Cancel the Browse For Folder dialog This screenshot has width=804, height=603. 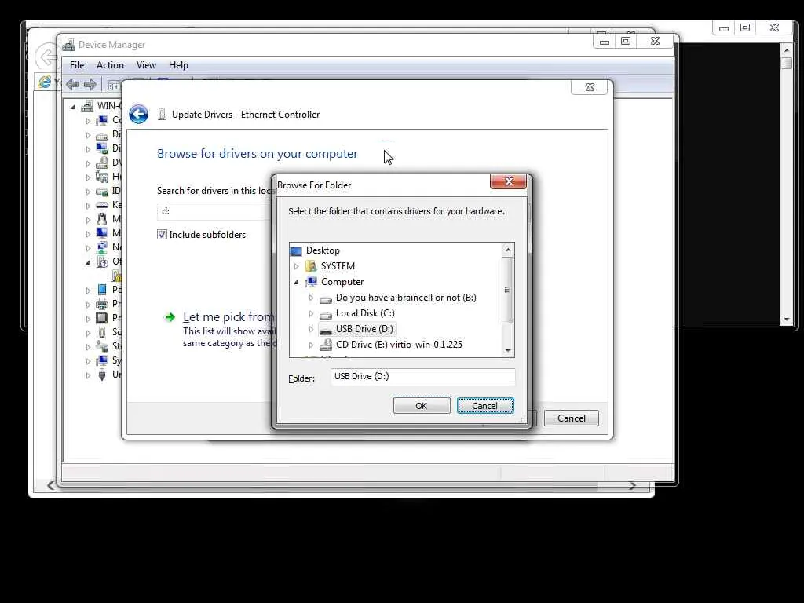tap(485, 406)
